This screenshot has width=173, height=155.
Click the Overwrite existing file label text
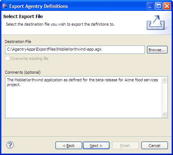coord(30,59)
